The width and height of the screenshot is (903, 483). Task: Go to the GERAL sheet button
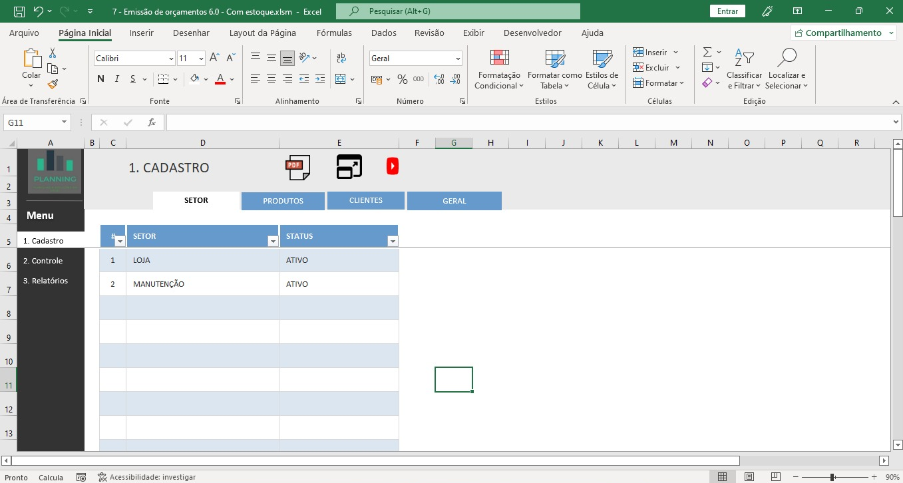(454, 201)
